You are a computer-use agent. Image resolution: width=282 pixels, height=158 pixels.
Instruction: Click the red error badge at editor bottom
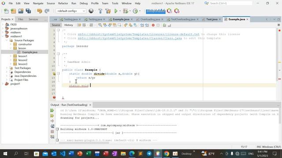click(54, 97)
